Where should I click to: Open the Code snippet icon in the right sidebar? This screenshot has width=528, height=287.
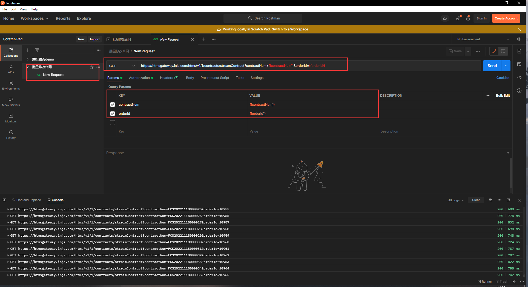(x=519, y=78)
